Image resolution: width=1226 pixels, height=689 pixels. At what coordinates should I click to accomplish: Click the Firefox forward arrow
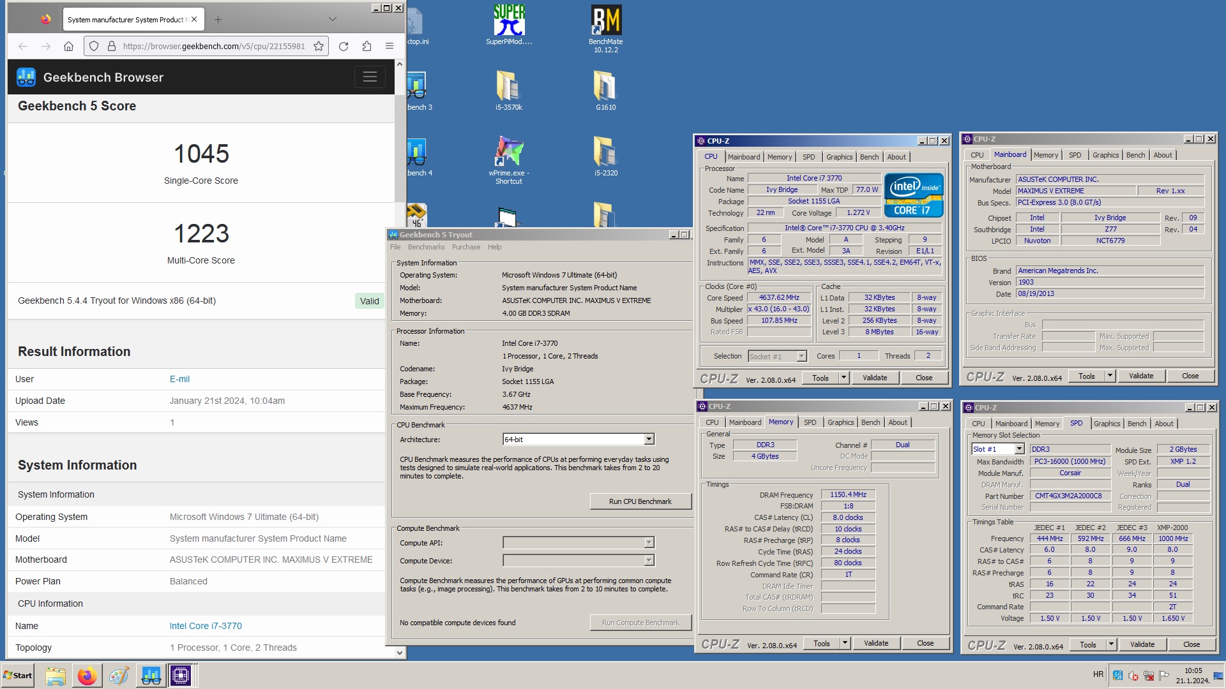tap(46, 46)
